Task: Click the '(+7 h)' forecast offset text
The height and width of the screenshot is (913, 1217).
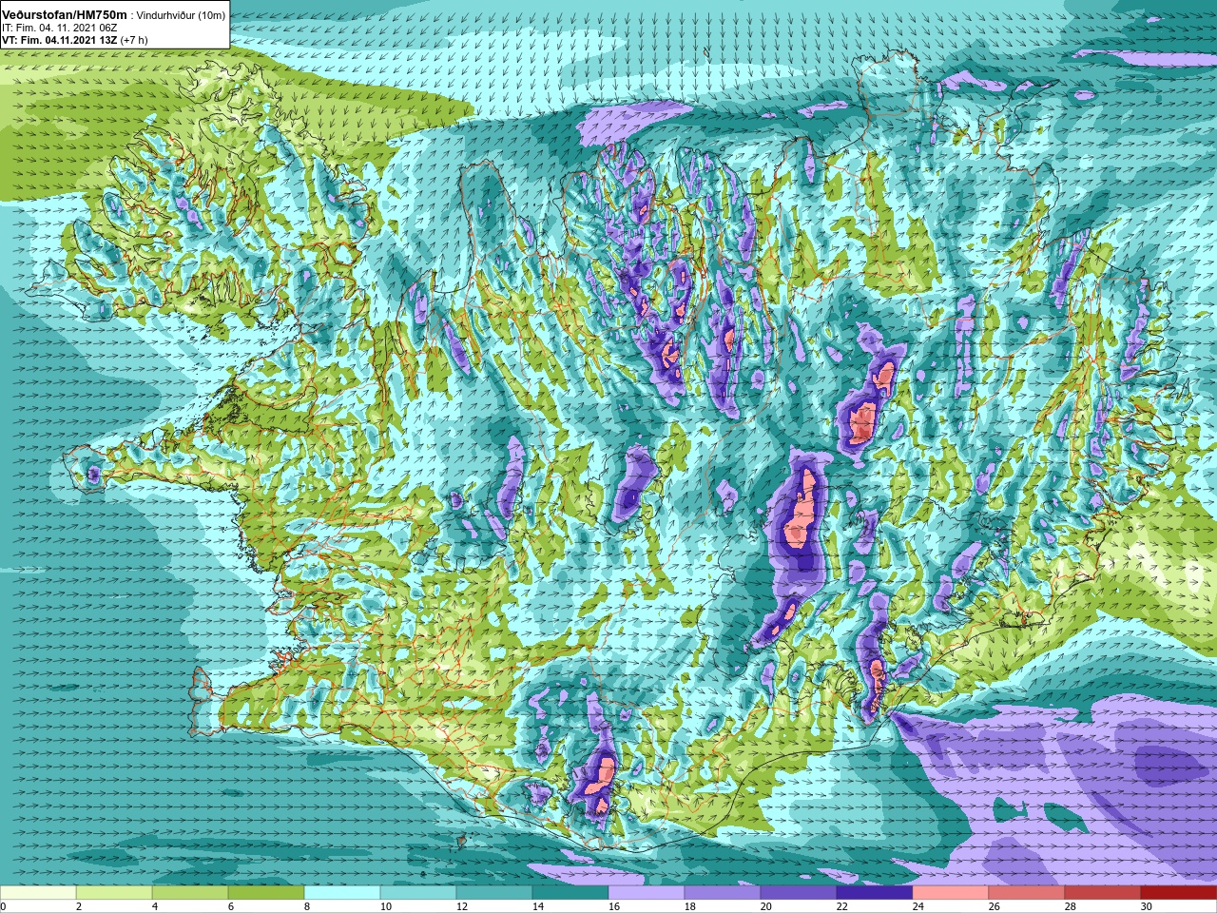Action: coord(133,40)
